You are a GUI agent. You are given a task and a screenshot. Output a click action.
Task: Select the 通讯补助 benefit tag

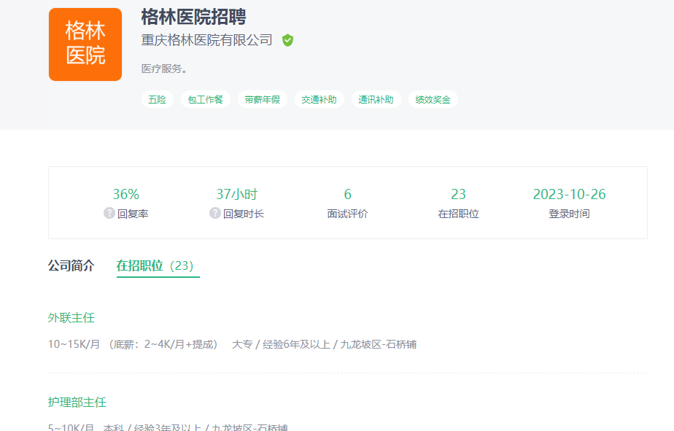376,100
